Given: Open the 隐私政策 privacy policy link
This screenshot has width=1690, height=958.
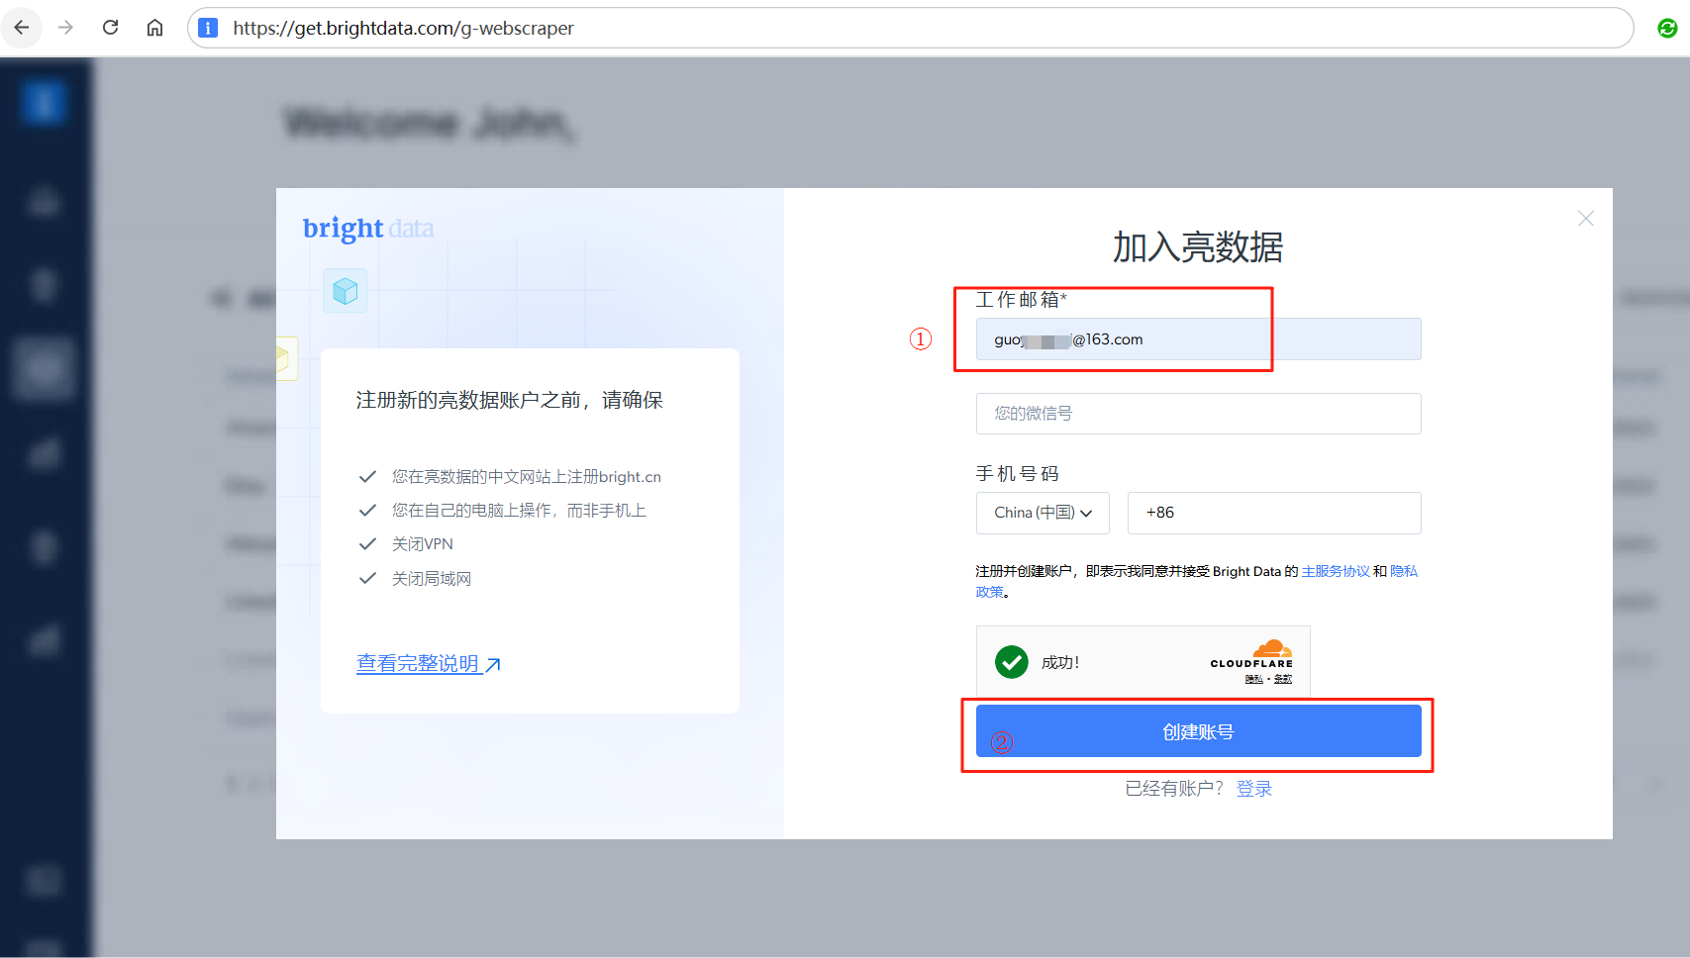Looking at the screenshot, I should click(x=1404, y=571).
